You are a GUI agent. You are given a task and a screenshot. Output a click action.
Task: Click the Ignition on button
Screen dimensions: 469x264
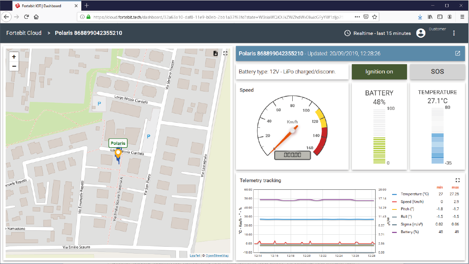tap(379, 71)
